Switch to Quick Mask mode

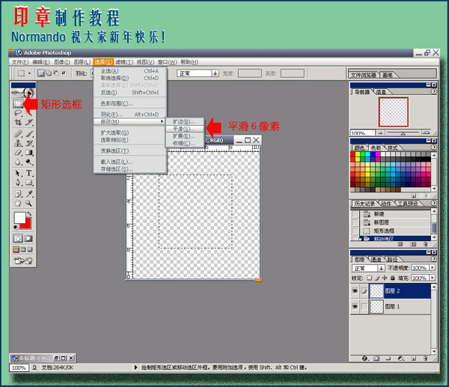28,238
